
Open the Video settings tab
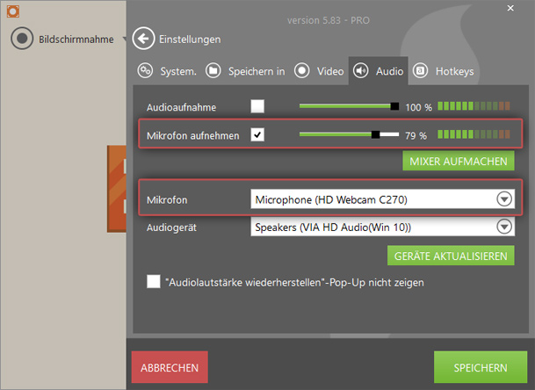tap(330, 71)
